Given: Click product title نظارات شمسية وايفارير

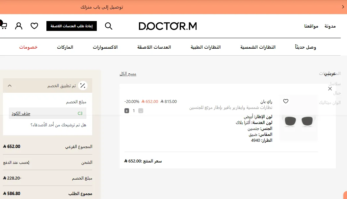Looking at the screenshot, I should [x=230, y=108].
